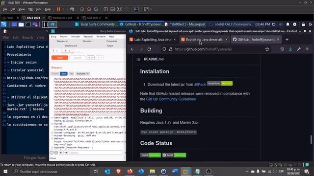Screen dimensions: 314x176
Task: Expand the stretch guest dropdown arrow
Action: tap(151, 9)
